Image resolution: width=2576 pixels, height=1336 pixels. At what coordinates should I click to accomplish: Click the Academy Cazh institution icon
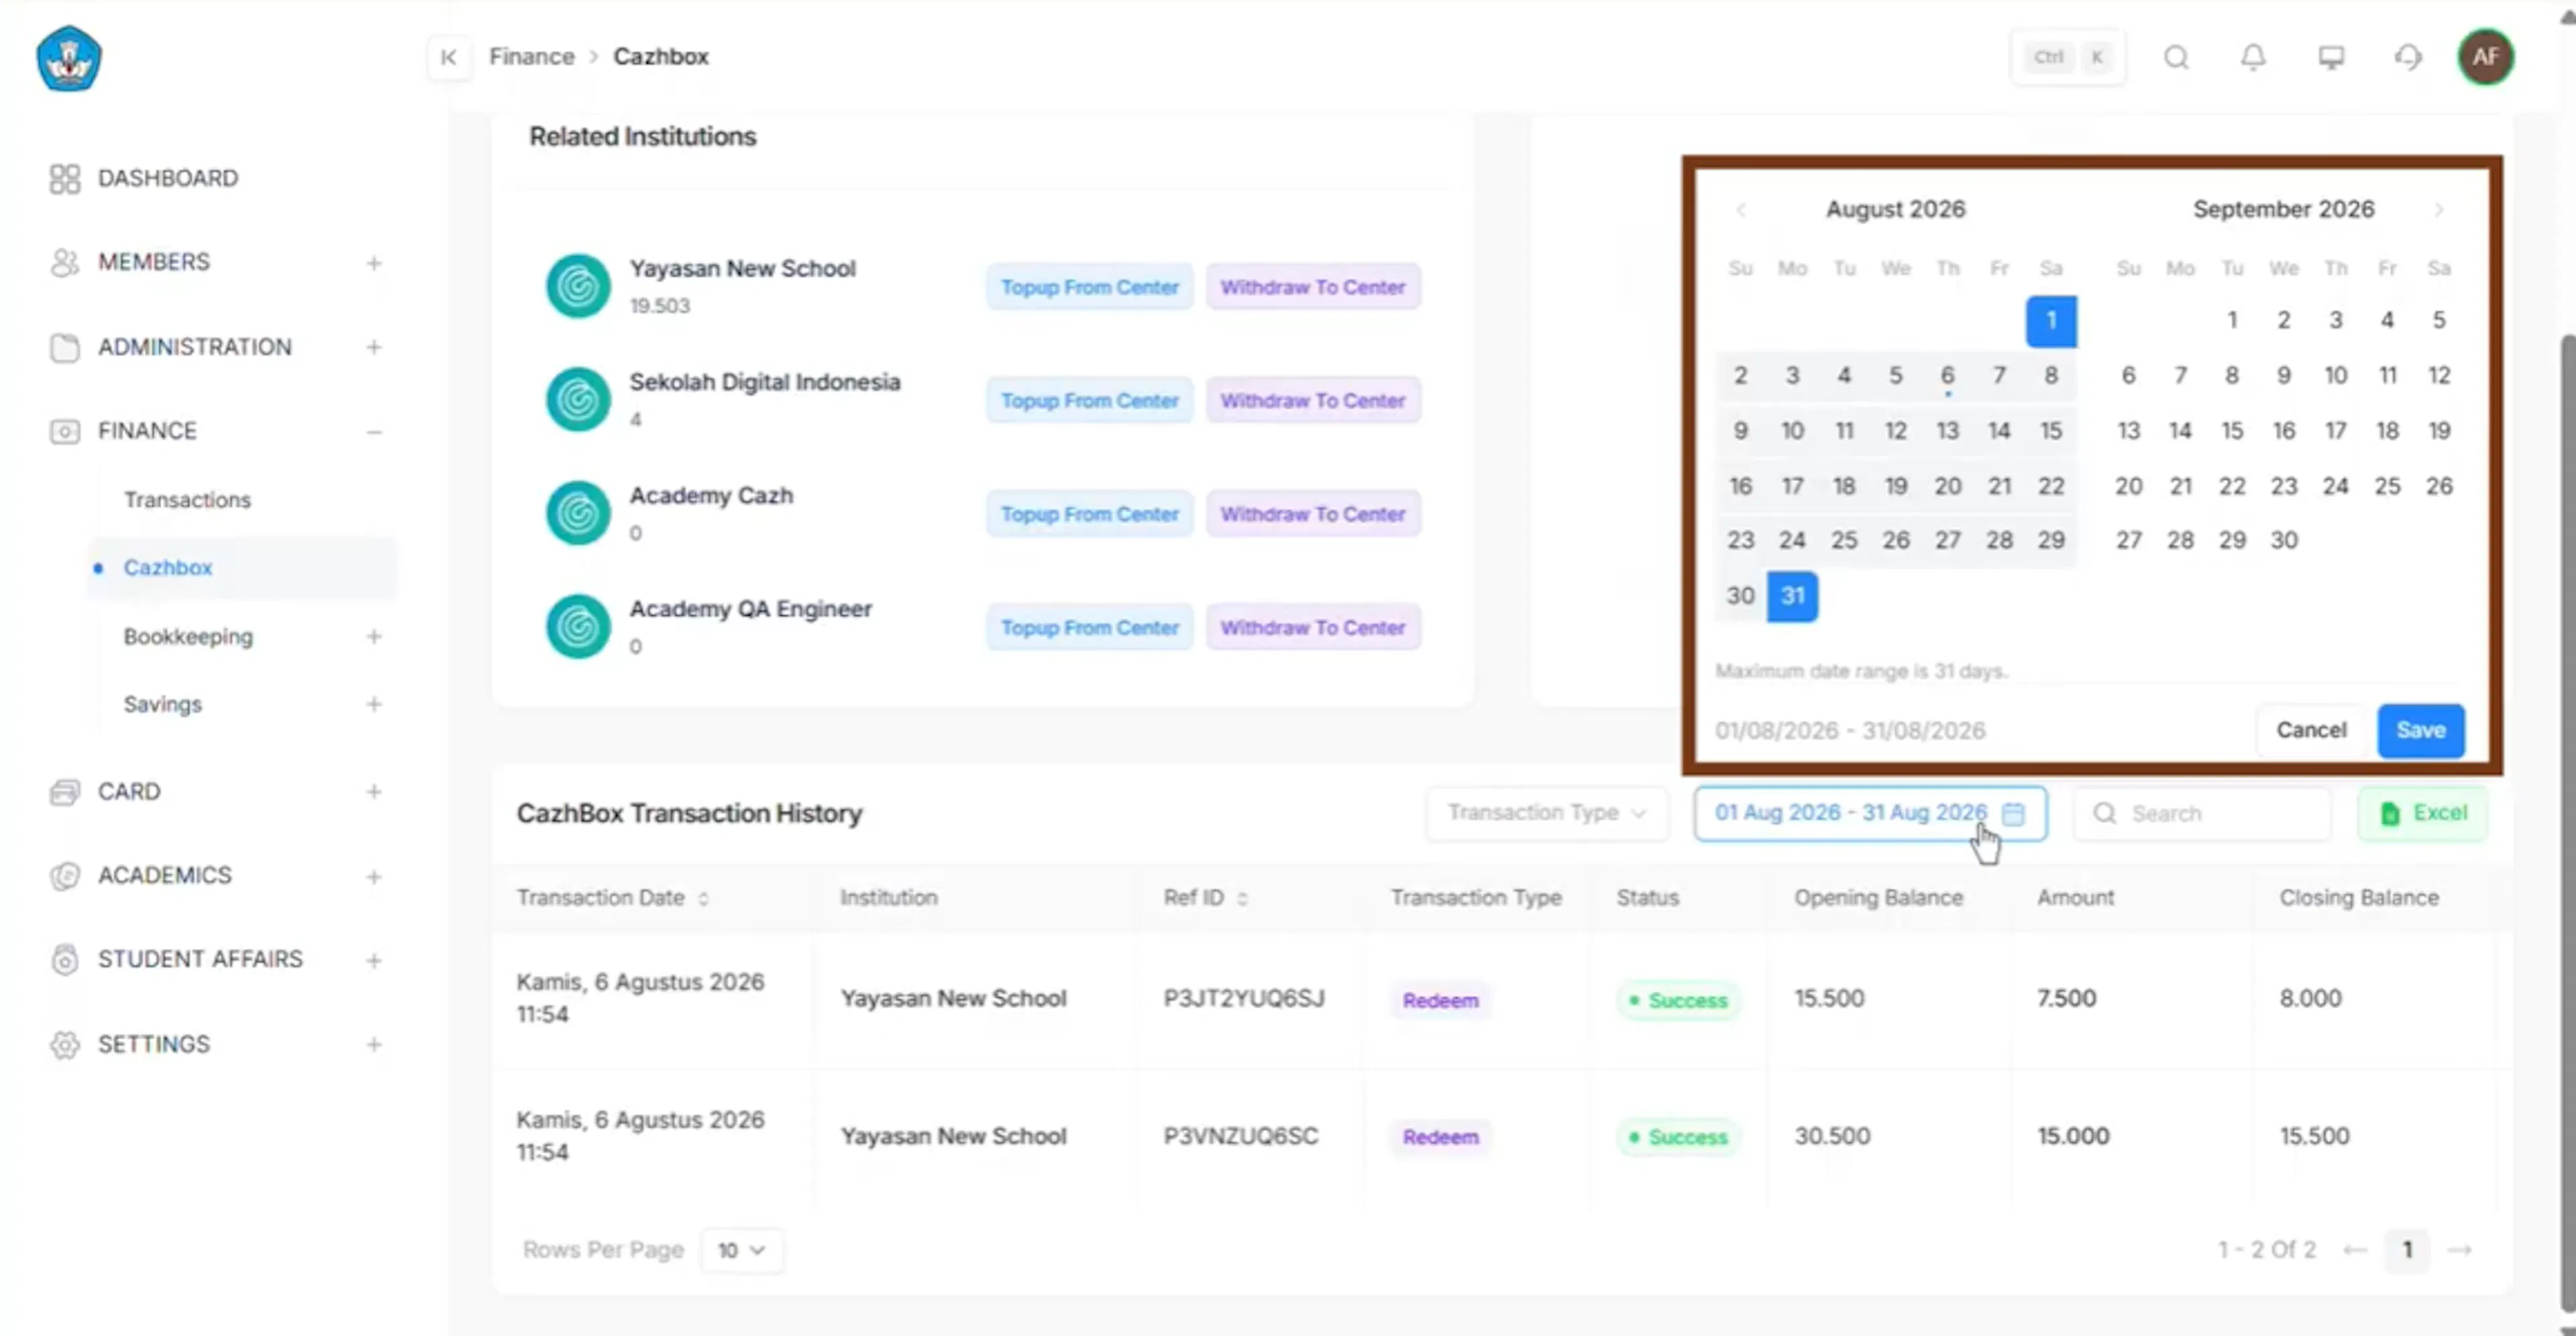578,513
